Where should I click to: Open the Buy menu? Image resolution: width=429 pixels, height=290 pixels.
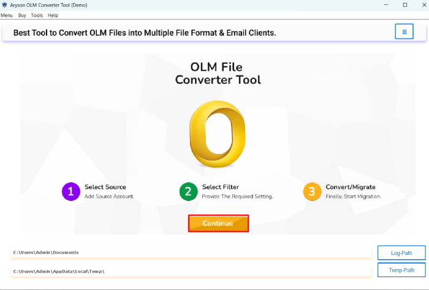point(22,15)
